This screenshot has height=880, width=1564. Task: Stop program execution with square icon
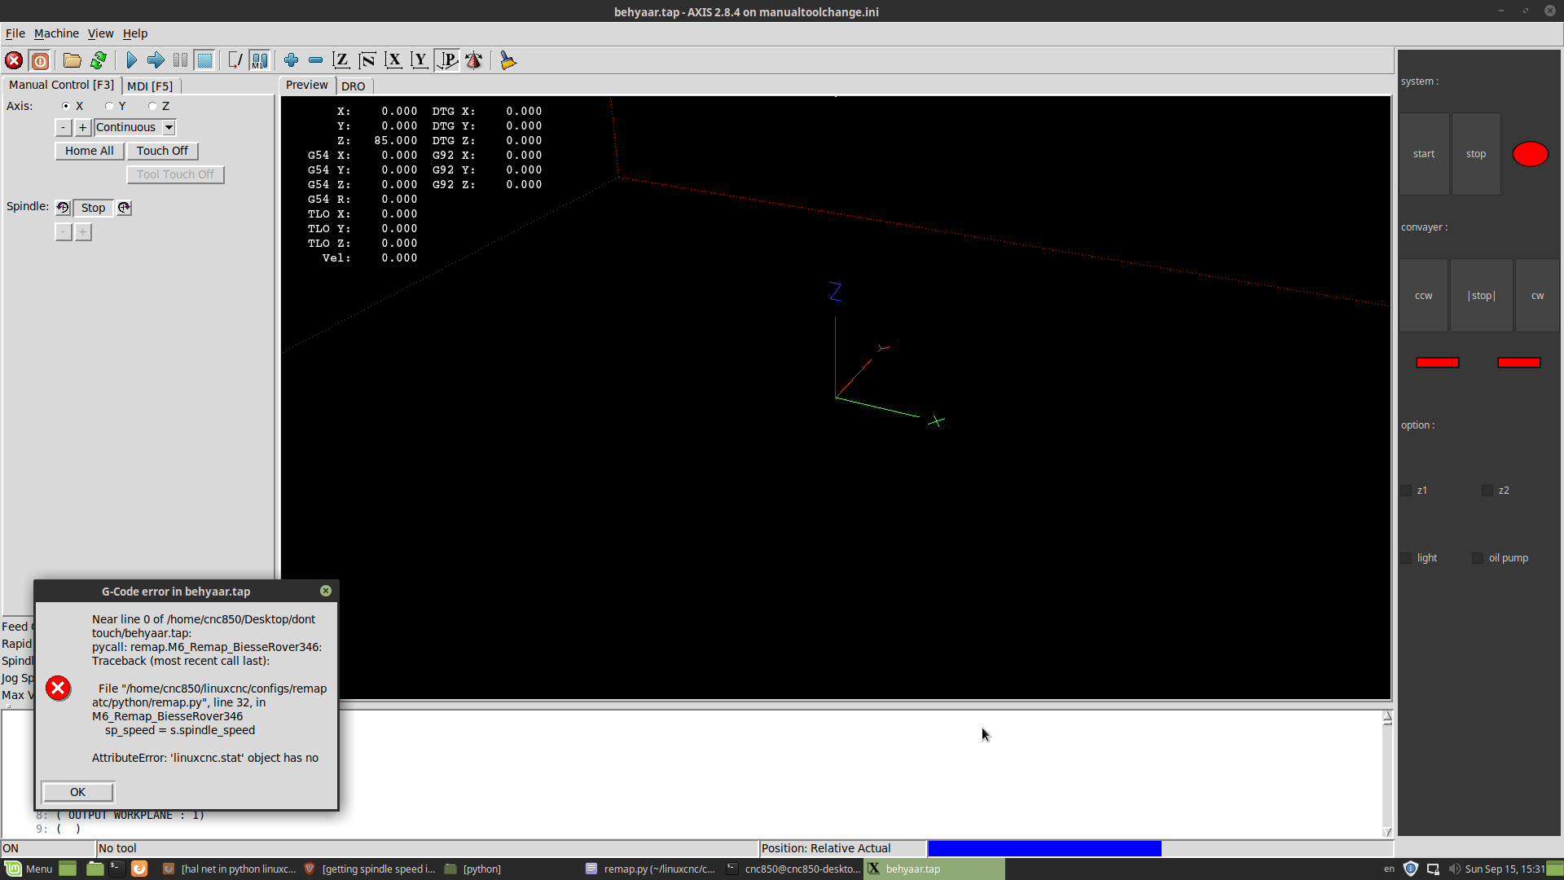[x=204, y=60]
